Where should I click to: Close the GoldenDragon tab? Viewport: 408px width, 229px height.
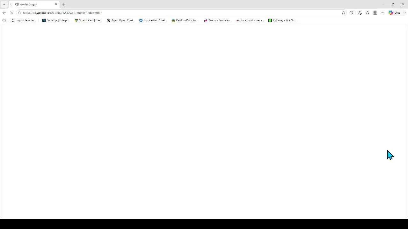(x=56, y=4)
